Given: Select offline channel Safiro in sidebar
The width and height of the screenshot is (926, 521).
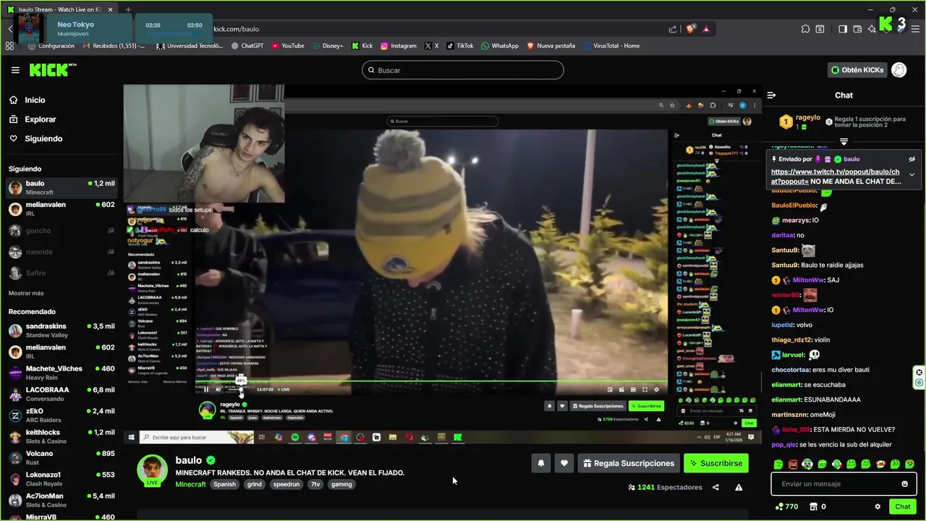Looking at the screenshot, I should 61,273.
